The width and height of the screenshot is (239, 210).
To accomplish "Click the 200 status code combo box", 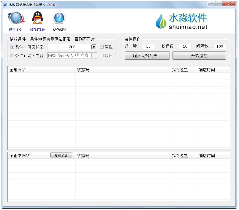I will click(x=72, y=47).
